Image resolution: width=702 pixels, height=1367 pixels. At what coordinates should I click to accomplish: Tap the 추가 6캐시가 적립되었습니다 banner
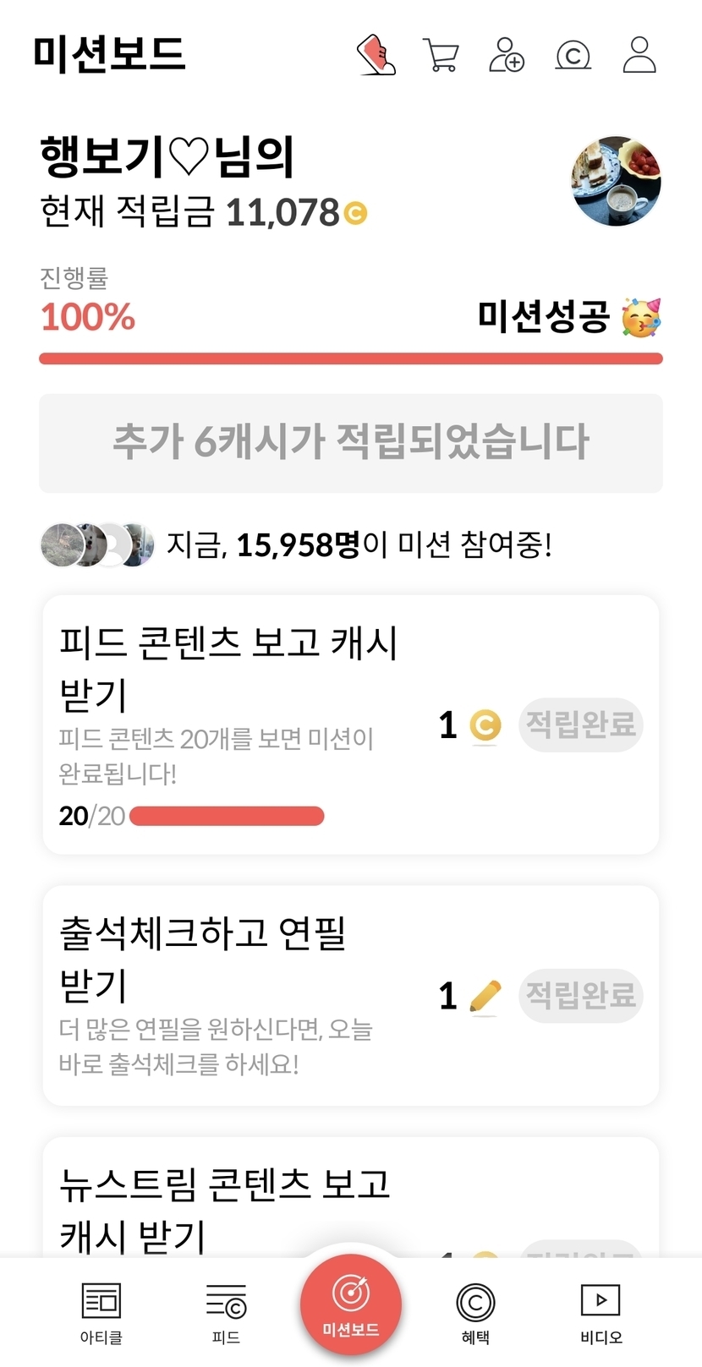351,442
